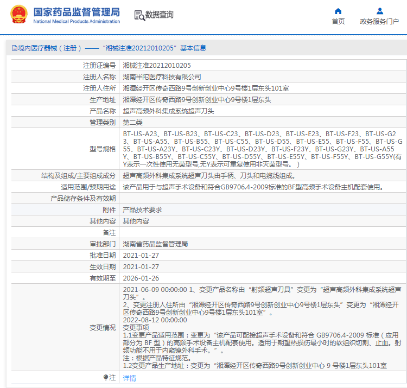Select 湖南省药品监督管理局 approval department

click(155, 244)
